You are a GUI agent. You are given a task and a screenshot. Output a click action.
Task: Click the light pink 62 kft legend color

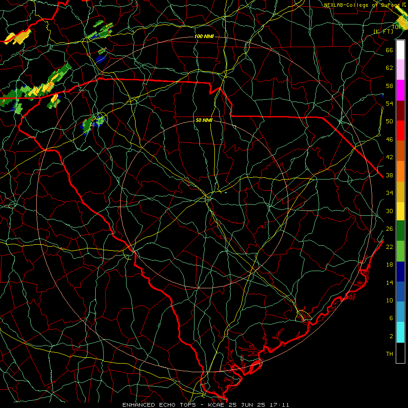point(400,70)
